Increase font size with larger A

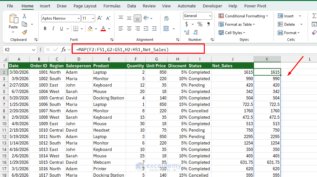coord(100,18)
